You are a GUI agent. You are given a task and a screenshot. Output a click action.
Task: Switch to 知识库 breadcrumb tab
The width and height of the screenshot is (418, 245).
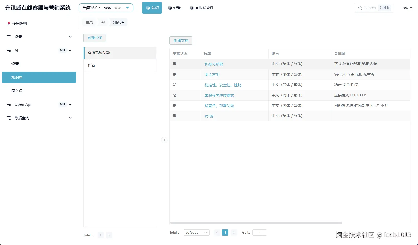pos(119,22)
